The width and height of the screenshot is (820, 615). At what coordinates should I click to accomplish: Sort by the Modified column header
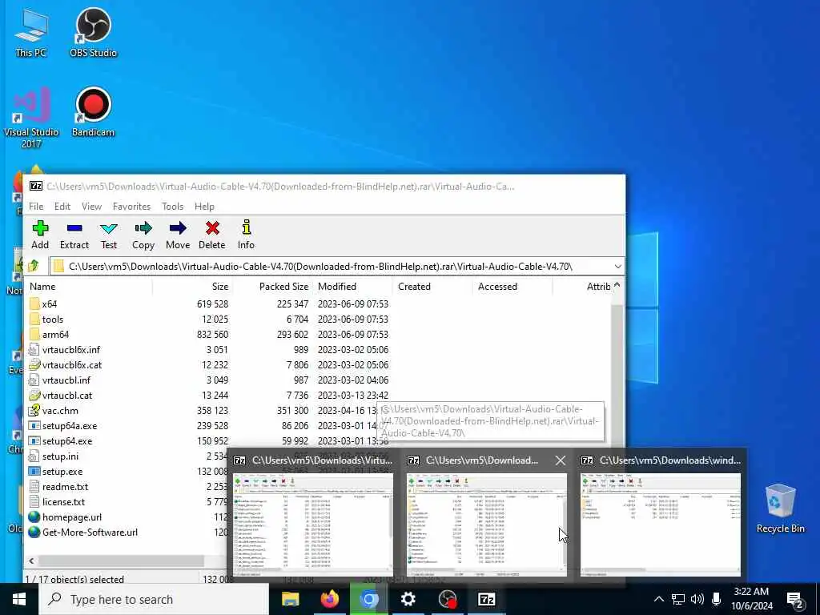tap(337, 287)
